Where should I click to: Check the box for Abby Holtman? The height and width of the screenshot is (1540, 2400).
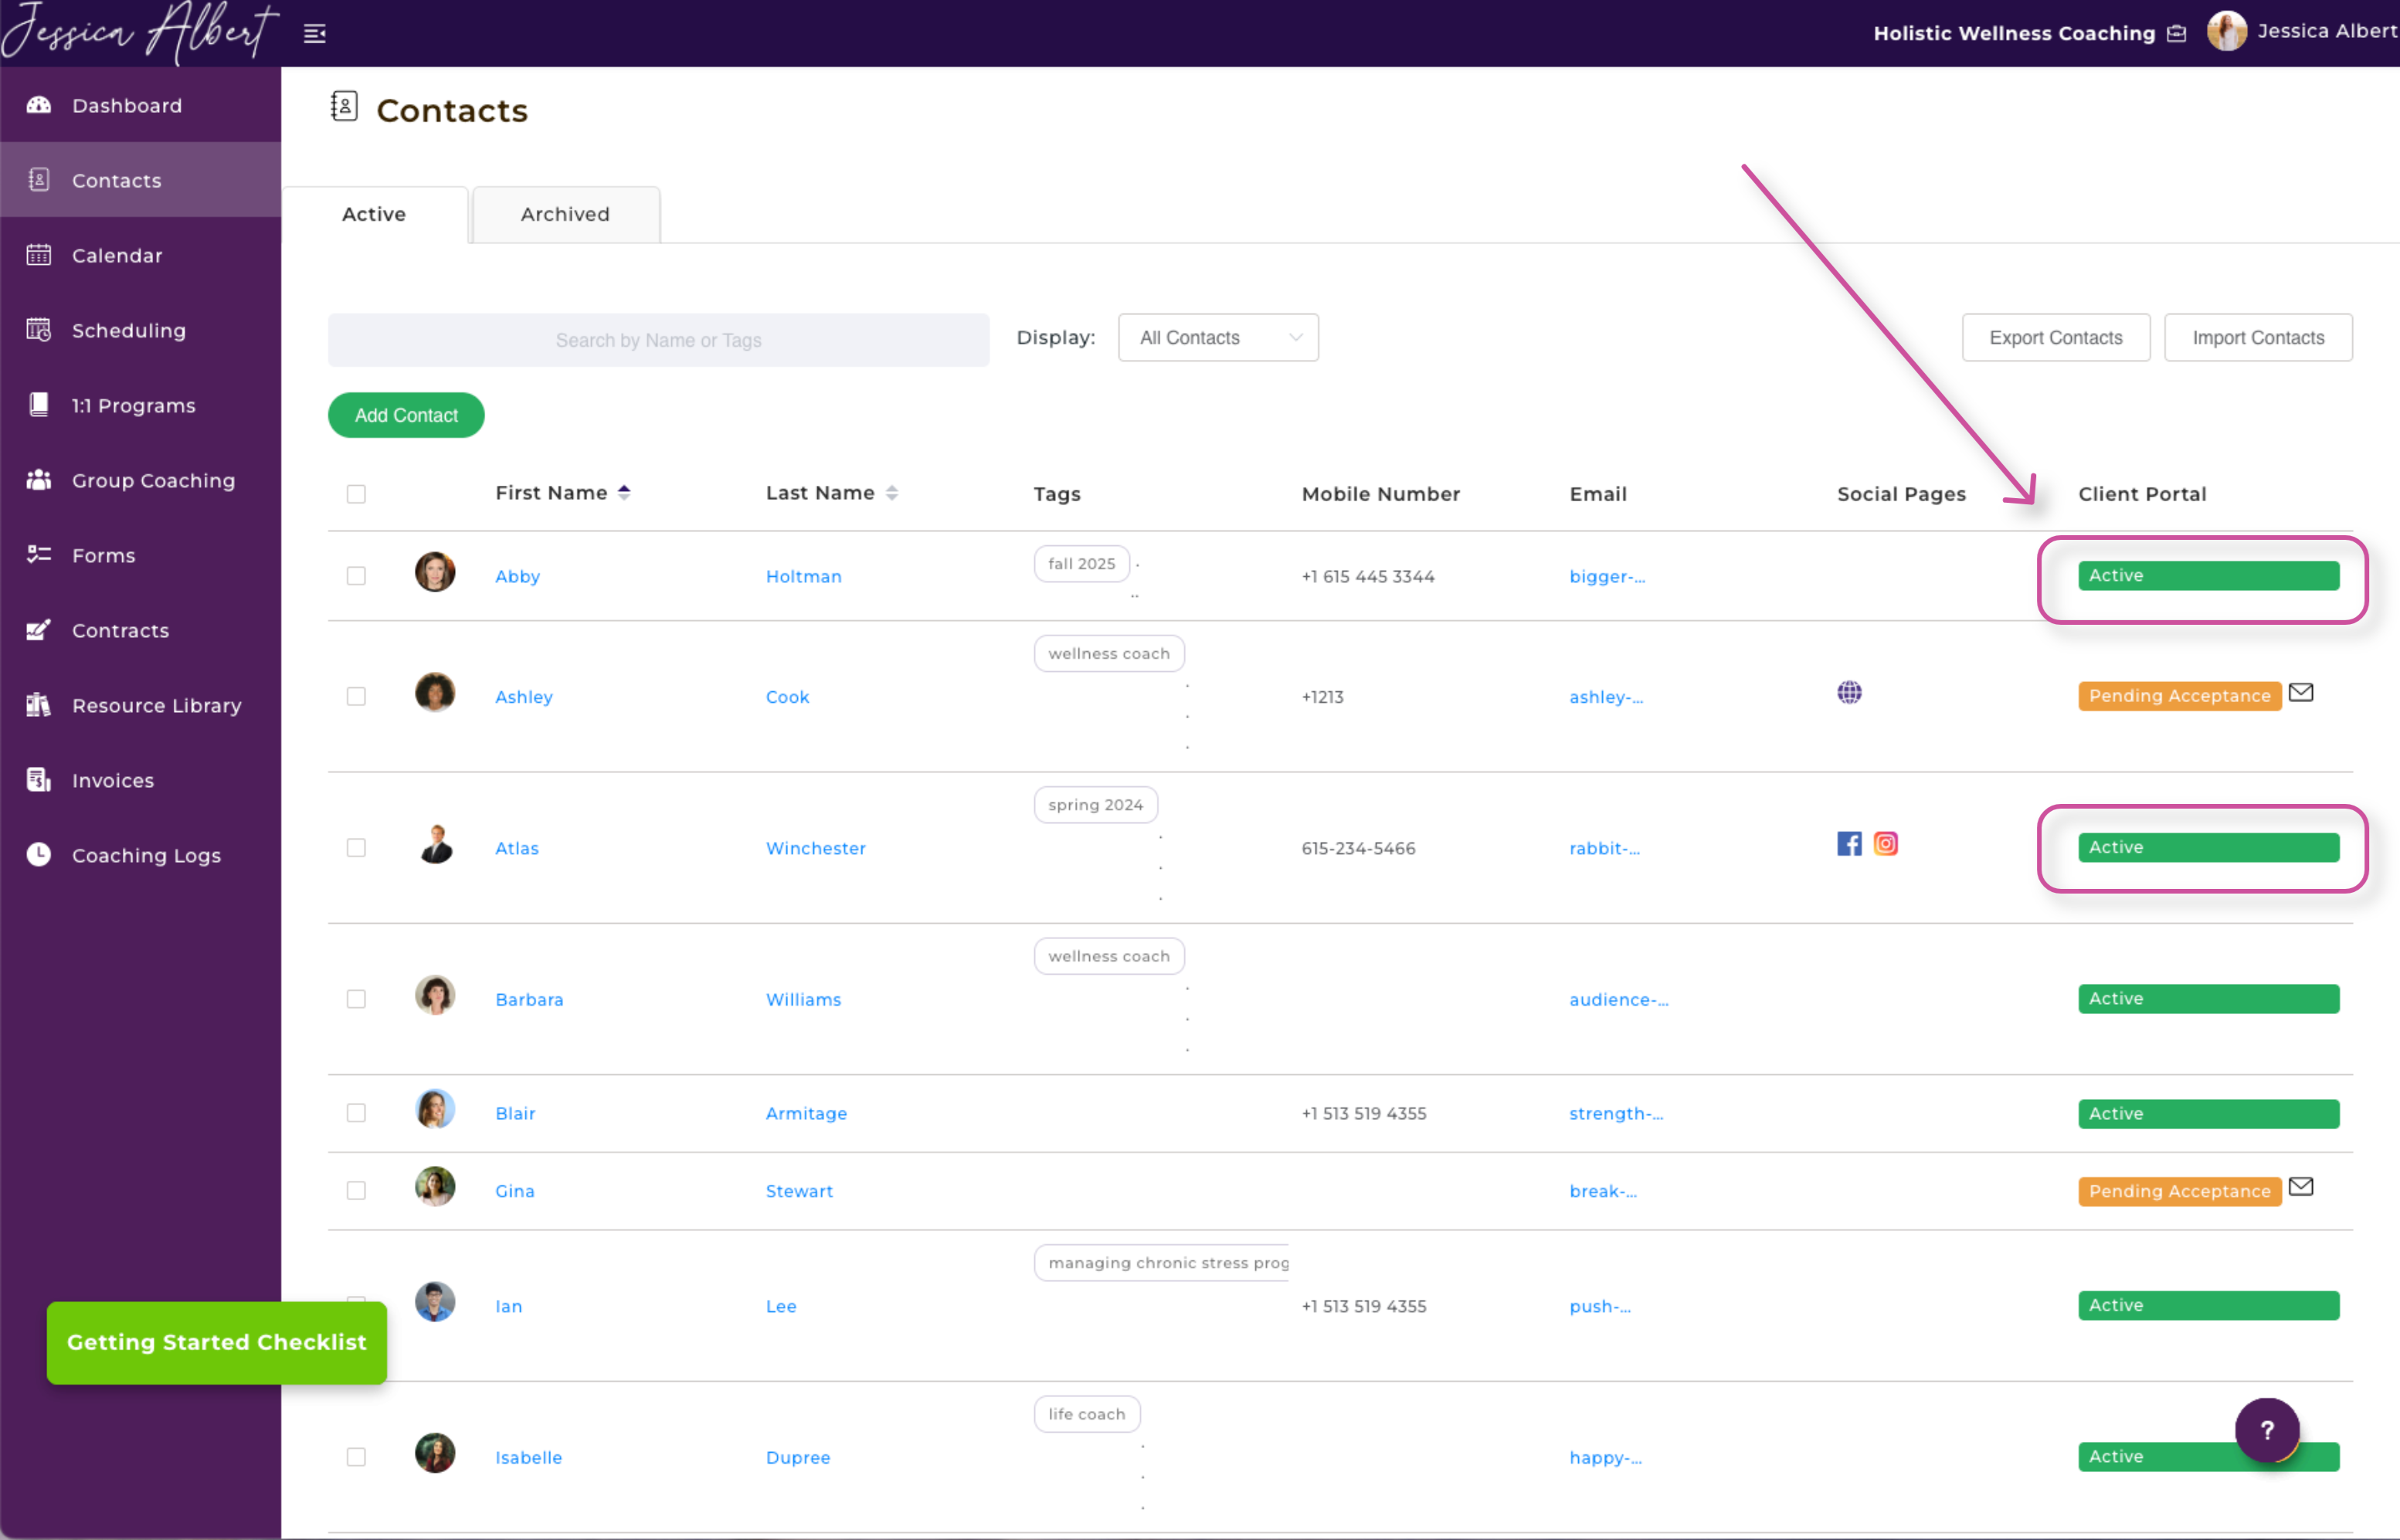pos(356,576)
